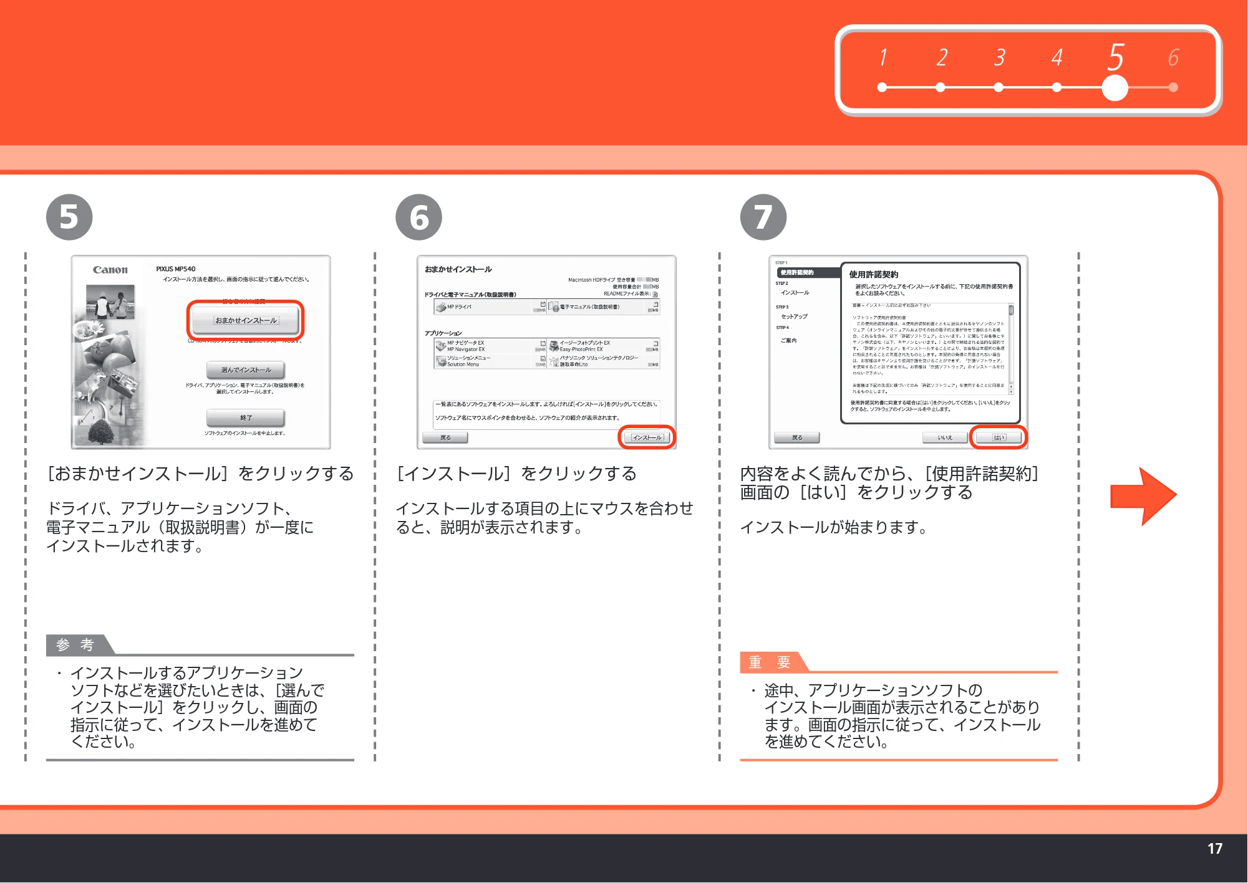
Task: Click the description box in おまかせインストール
Action: pyautogui.click(x=546, y=414)
